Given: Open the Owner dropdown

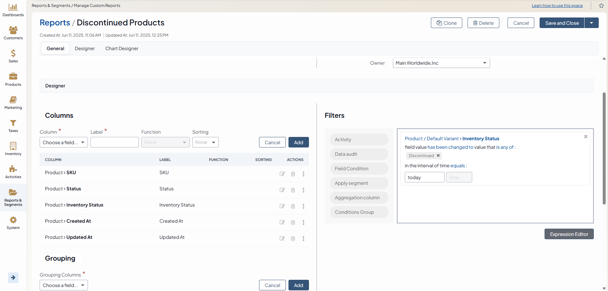Looking at the screenshot, I should click(x=441, y=63).
